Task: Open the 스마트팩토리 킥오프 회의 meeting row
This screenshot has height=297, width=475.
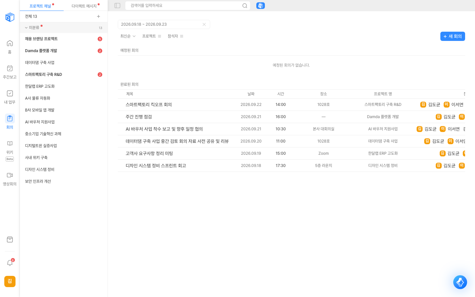Action: coord(291,105)
